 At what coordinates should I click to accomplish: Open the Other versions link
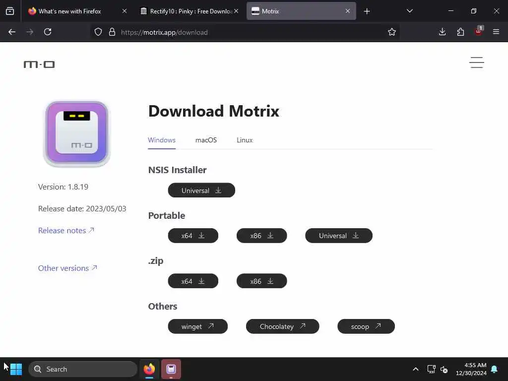coord(67,268)
